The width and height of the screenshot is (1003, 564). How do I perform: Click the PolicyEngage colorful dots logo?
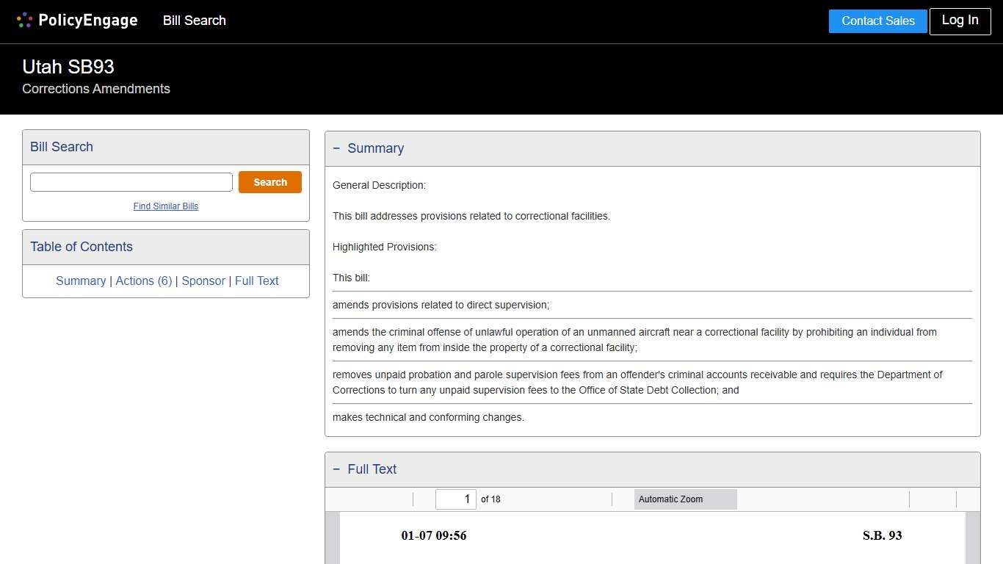click(24, 21)
